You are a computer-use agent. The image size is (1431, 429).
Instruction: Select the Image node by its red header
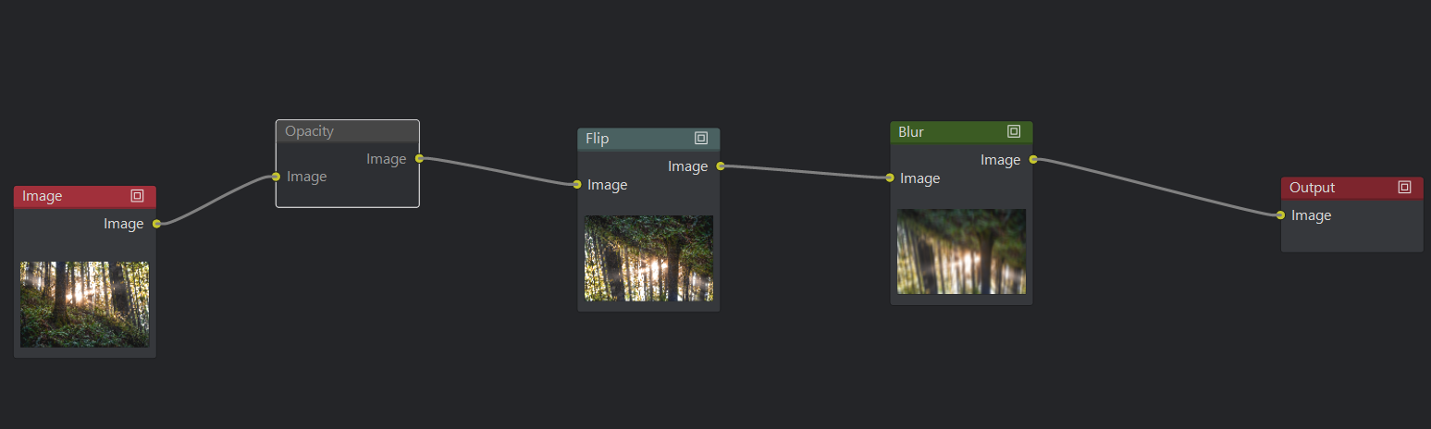coord(85,196)
